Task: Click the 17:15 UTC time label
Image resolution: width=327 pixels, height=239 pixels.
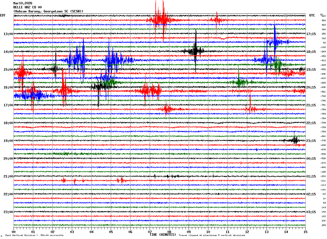Action: [x=311, y=34]
